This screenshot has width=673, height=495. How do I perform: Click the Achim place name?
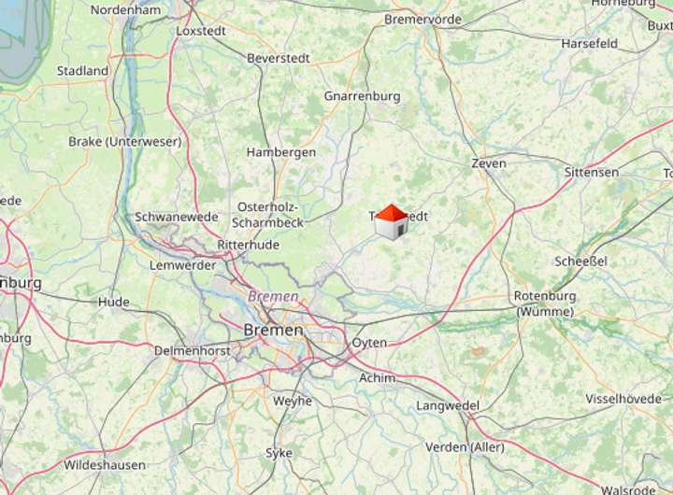[378, 378]
